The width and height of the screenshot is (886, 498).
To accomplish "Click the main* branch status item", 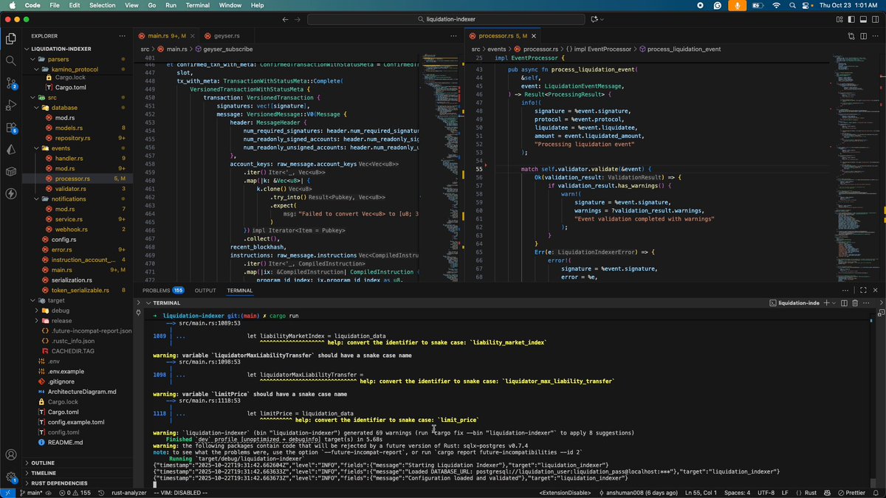I will 31,492.
